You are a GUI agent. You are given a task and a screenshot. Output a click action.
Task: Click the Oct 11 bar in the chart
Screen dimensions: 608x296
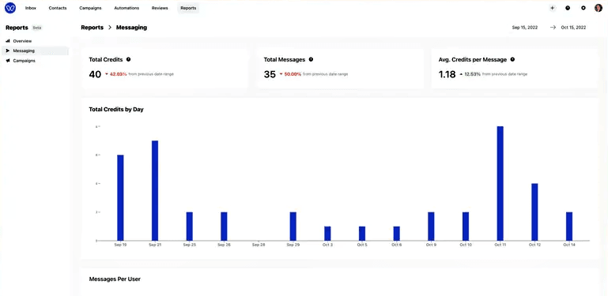500,183
